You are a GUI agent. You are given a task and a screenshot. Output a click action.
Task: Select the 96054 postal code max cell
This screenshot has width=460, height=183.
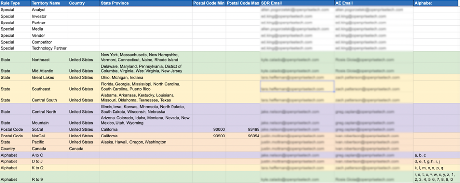(x=243, y=136)
